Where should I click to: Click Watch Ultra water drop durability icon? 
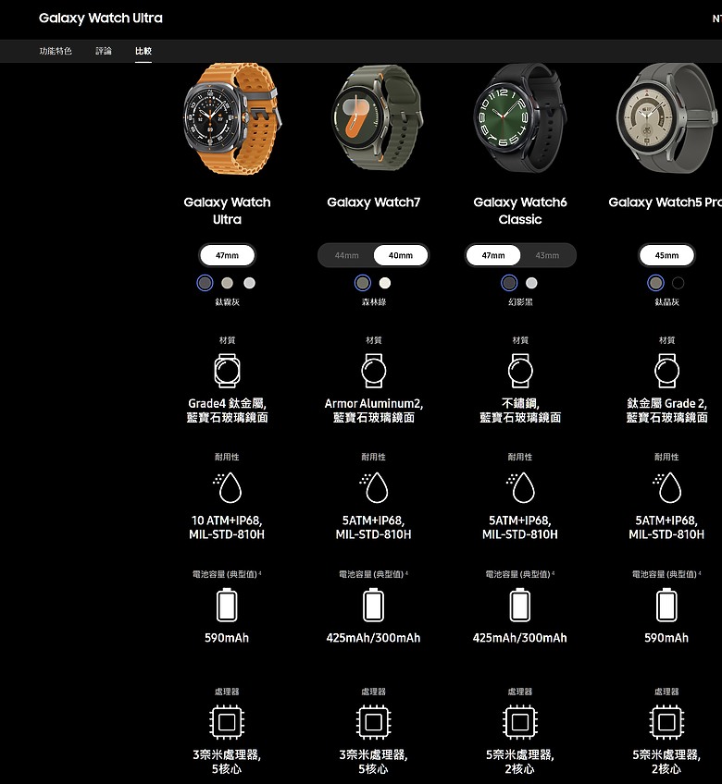click(228, 487)
